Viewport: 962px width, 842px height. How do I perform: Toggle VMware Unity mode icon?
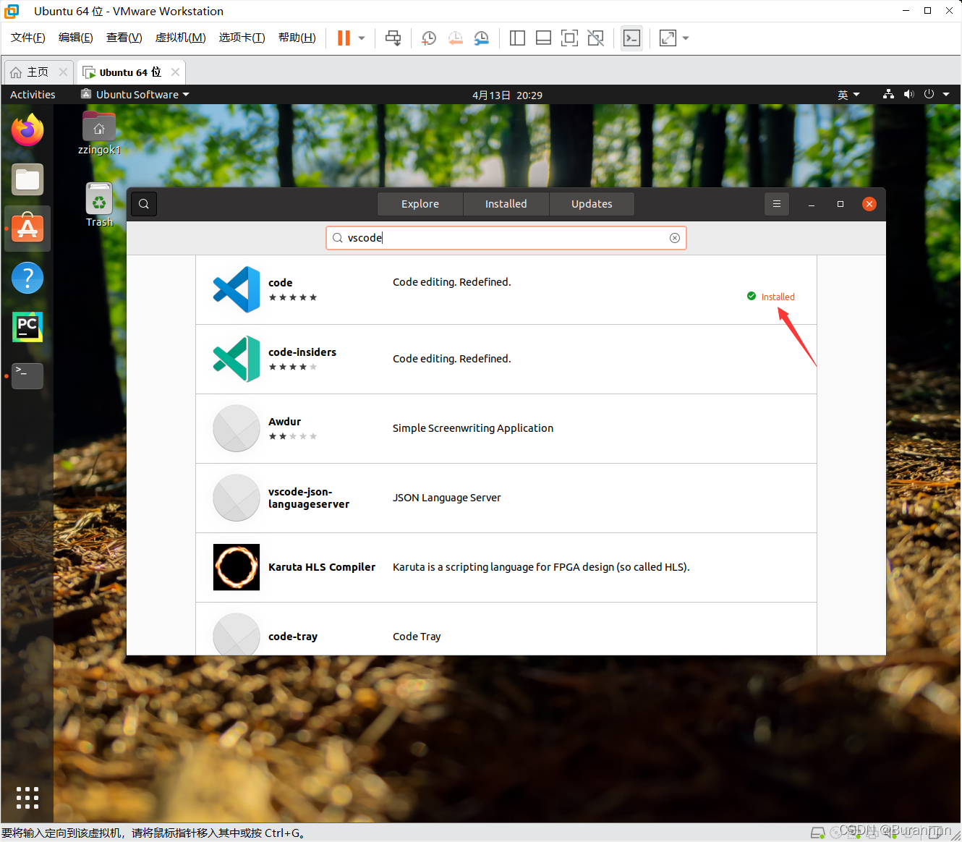(x=595, y=38)
